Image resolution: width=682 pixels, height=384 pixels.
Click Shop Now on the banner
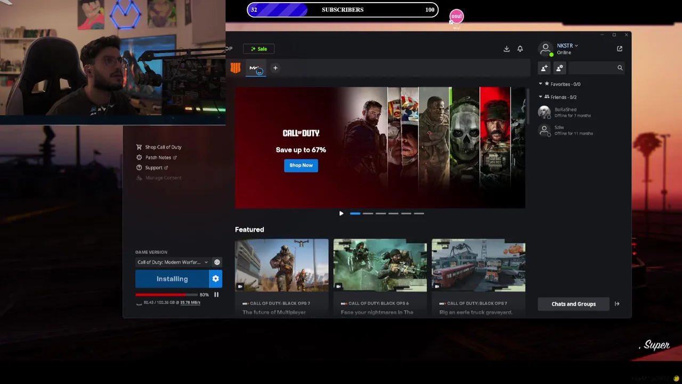click(x=301, y=165)
